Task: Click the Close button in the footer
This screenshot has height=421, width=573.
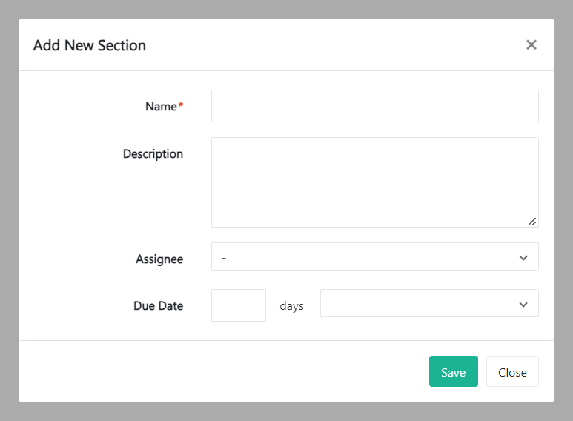Action: coord(511,372)
